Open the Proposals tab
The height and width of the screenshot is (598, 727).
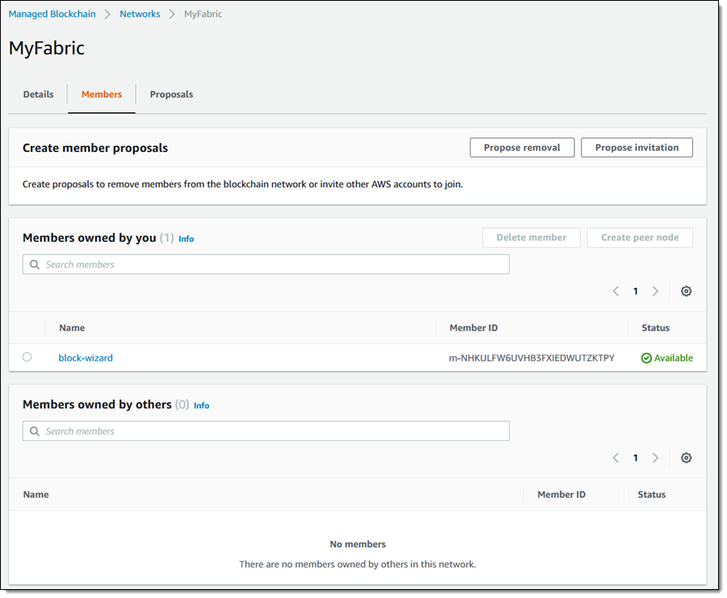171,95
